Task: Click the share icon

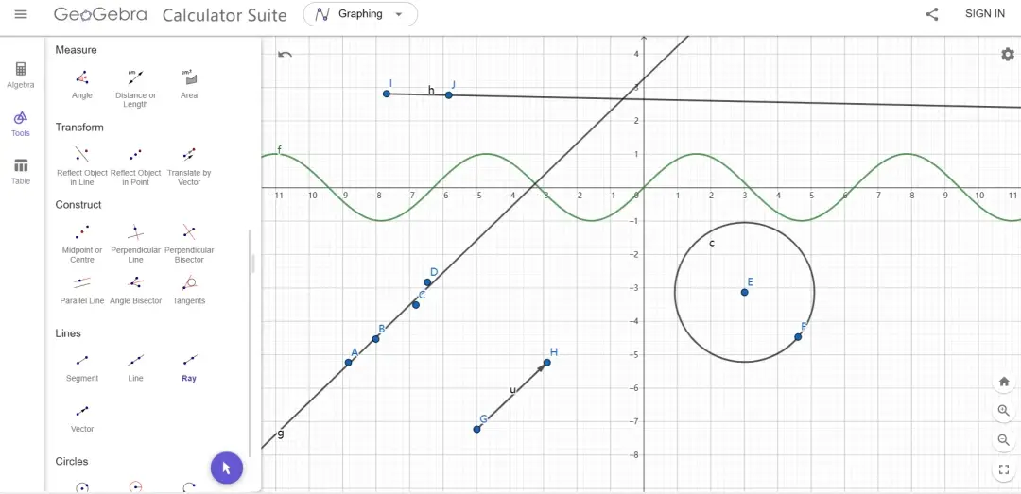Action: coord(932,14)
